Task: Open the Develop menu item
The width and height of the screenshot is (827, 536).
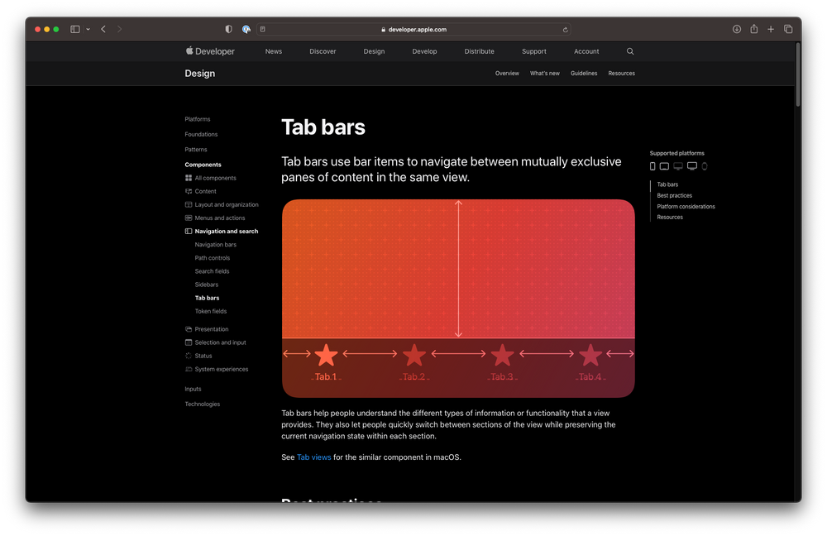Action: (424, 50)
